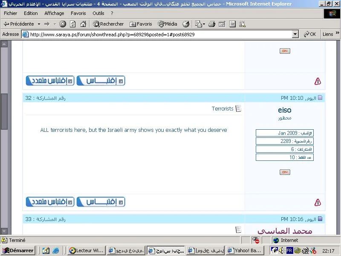The height and width of the screenshot is (256, 341).
Task: Open the History toolbar icon
Action: coord(186,24)
